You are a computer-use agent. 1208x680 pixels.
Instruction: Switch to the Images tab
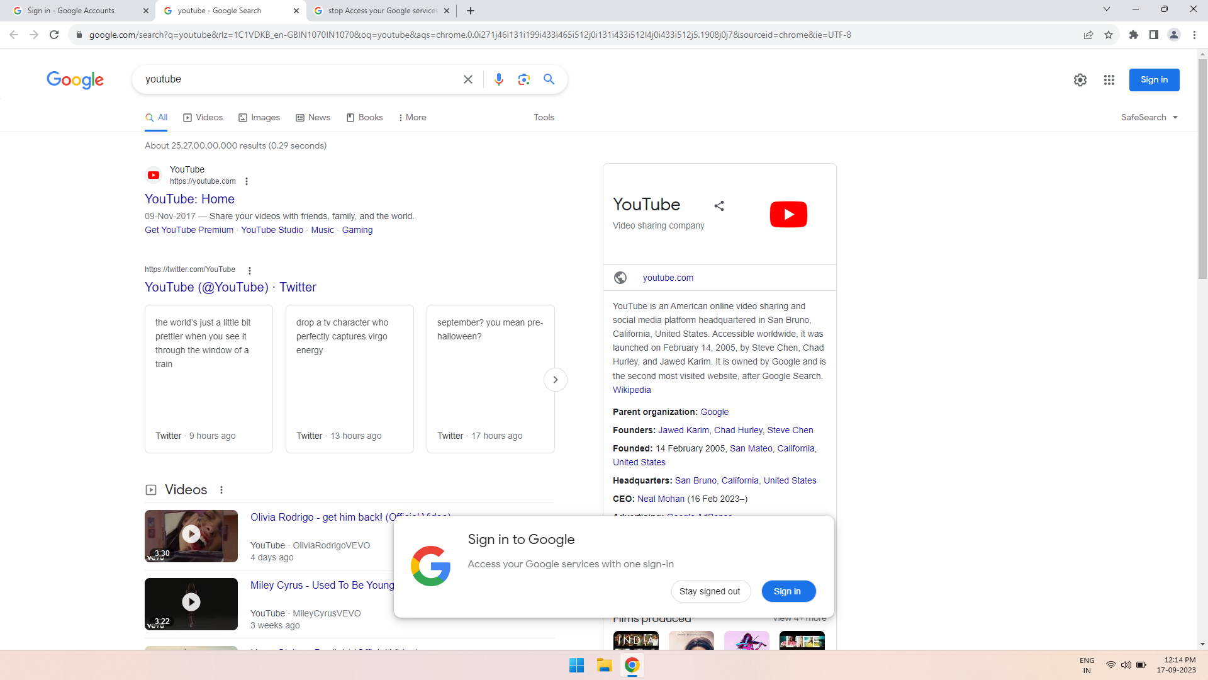(259, 117)
